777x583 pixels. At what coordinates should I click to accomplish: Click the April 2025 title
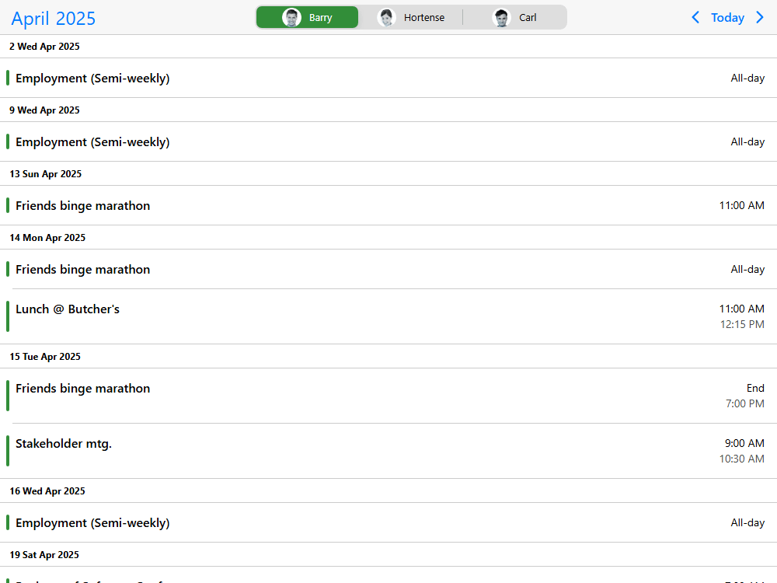(53, 19)
